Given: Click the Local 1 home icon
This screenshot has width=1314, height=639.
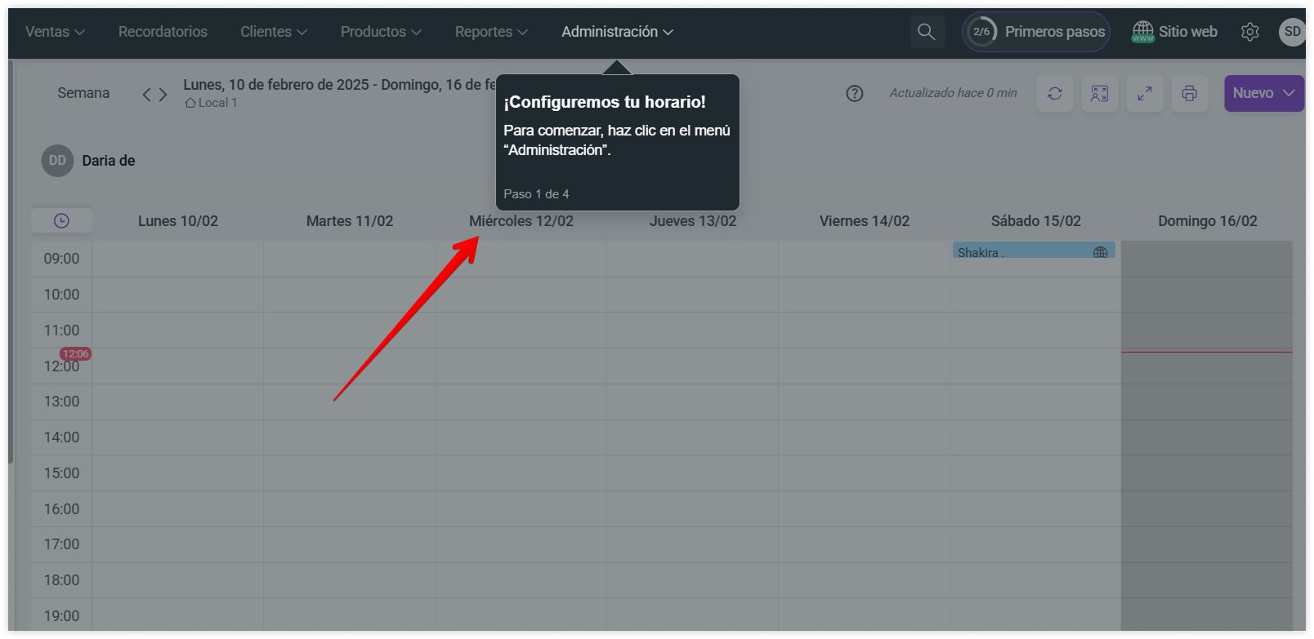Looking at the screenshot, I should 190,103.
